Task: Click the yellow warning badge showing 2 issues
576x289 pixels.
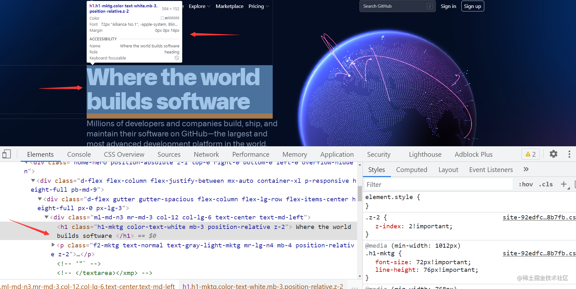Action: [x=530, y=154]
